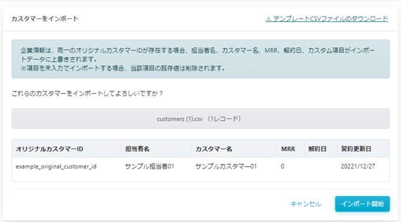The width and height of the screenshot is (401, 222).
Task: Open テンプレートCSVファイルのダウンロード link
Action: [327, 19]
